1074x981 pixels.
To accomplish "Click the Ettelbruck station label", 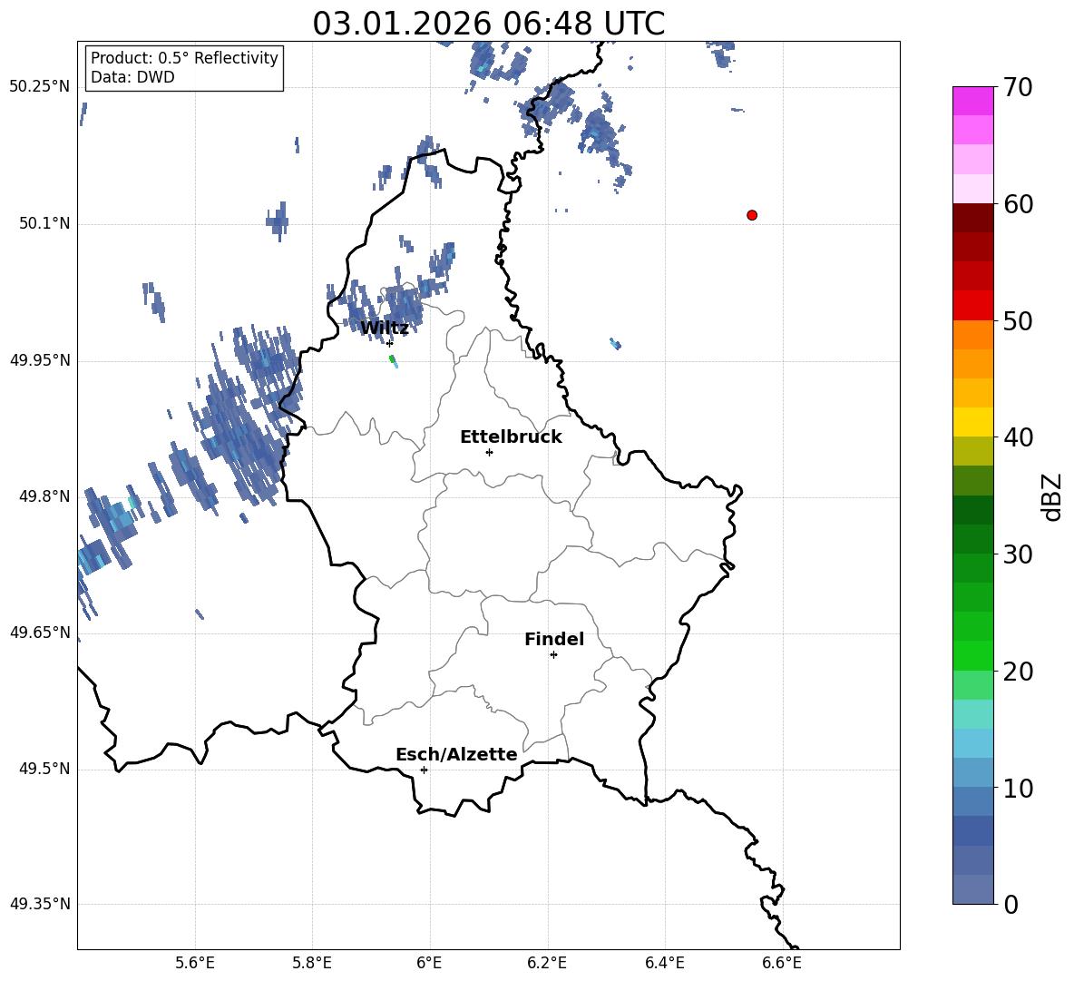I will tap(511, 437).
